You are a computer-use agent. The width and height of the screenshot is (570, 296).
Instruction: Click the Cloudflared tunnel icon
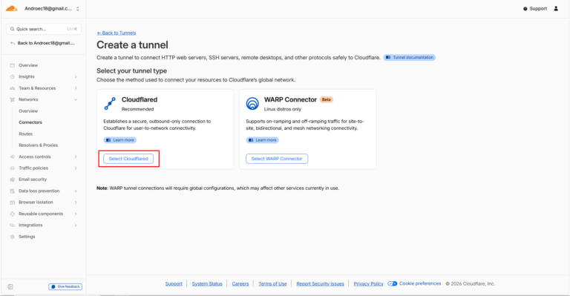(110, 104)
